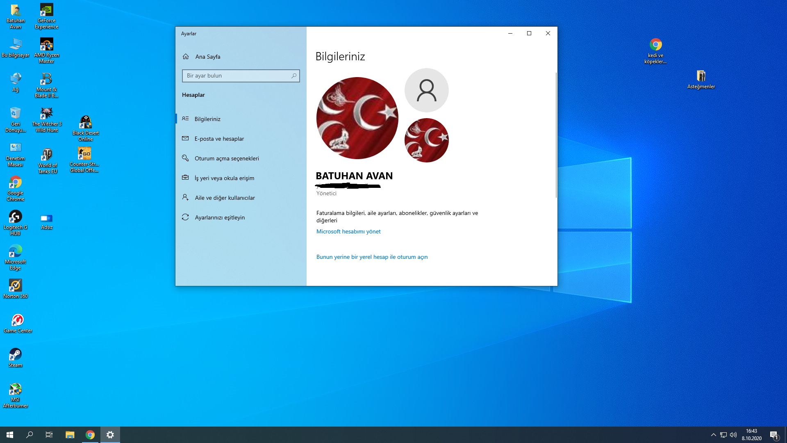Open Black Desert Online shortcut
This screenshot has width=787, height=443.
(x=85, y=123)
